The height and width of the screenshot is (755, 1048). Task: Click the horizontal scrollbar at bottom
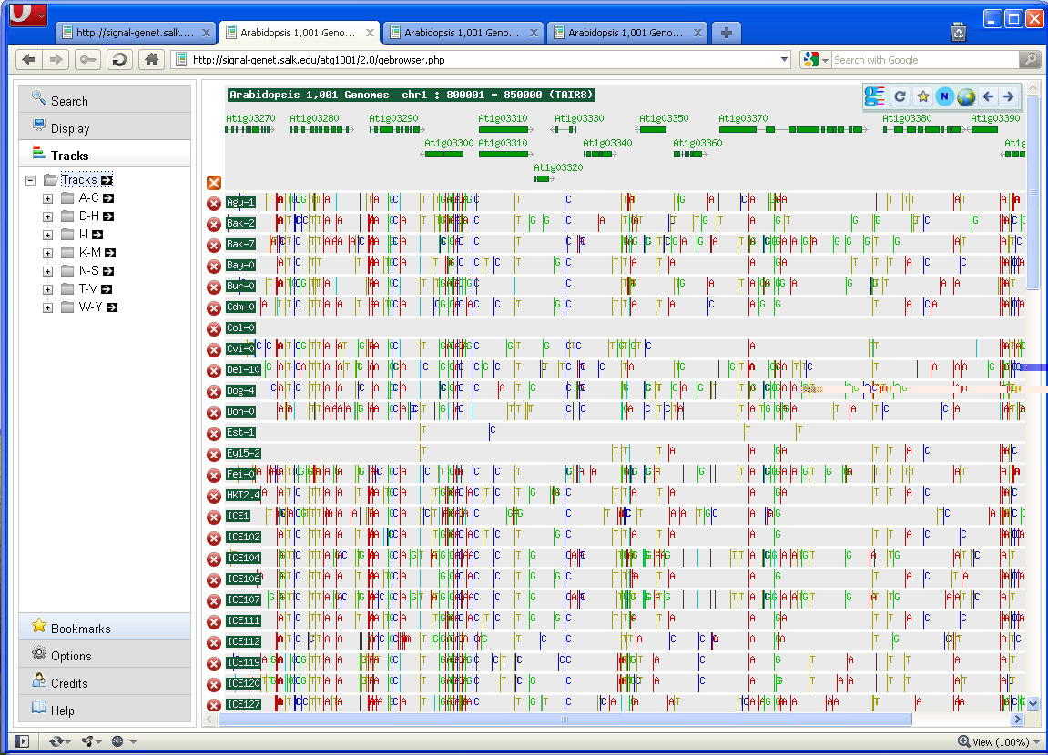point(565,720)
